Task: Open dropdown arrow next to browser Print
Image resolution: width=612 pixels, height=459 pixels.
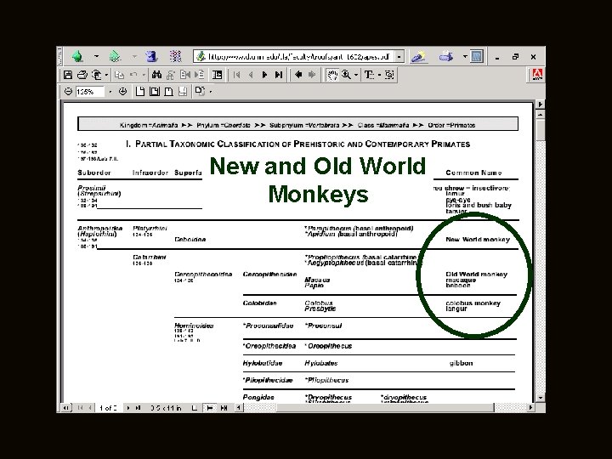Action: [x=465, y=57]
